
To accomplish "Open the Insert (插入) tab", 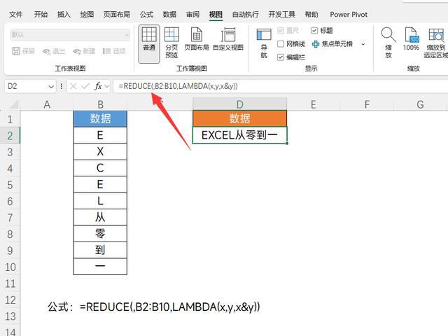I will (64, 14).
